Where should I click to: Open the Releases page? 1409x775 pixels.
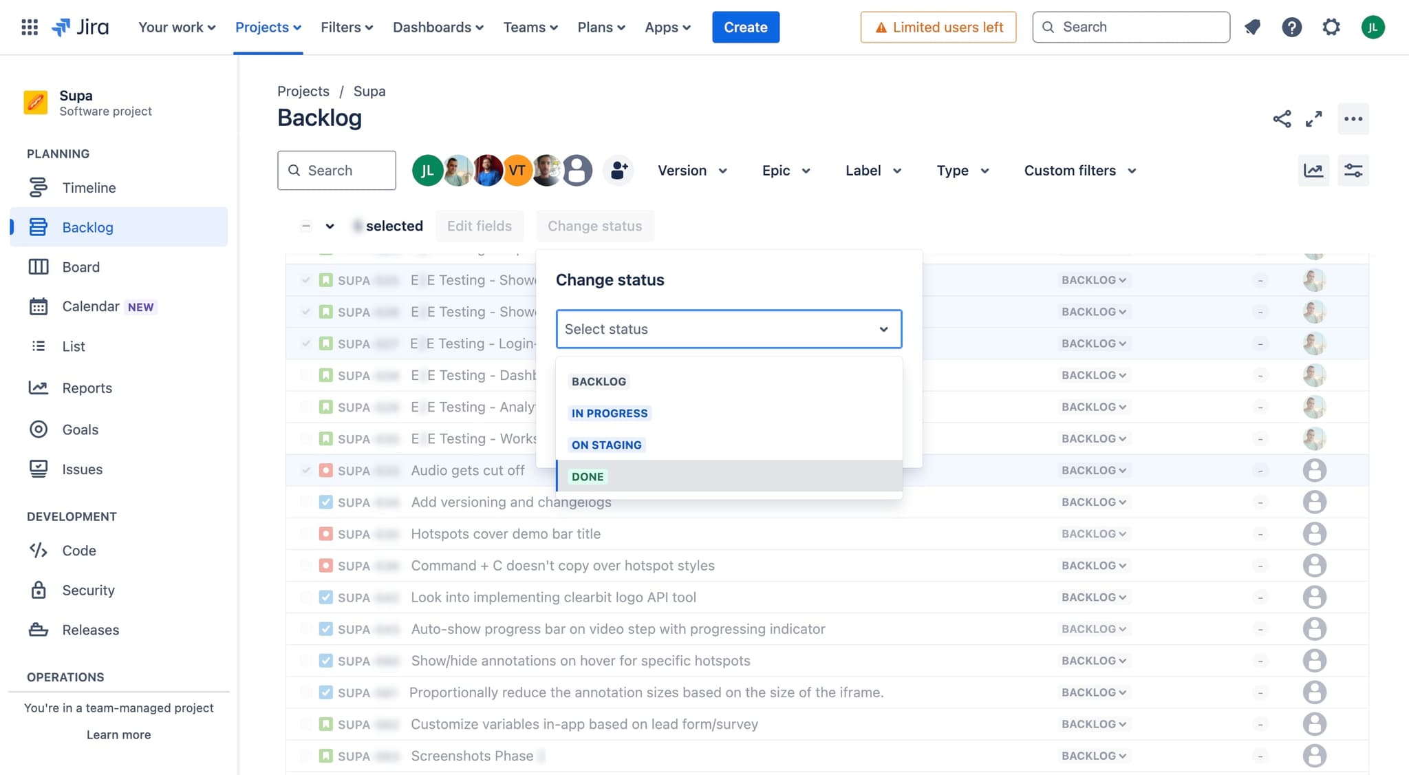point(92,630)
